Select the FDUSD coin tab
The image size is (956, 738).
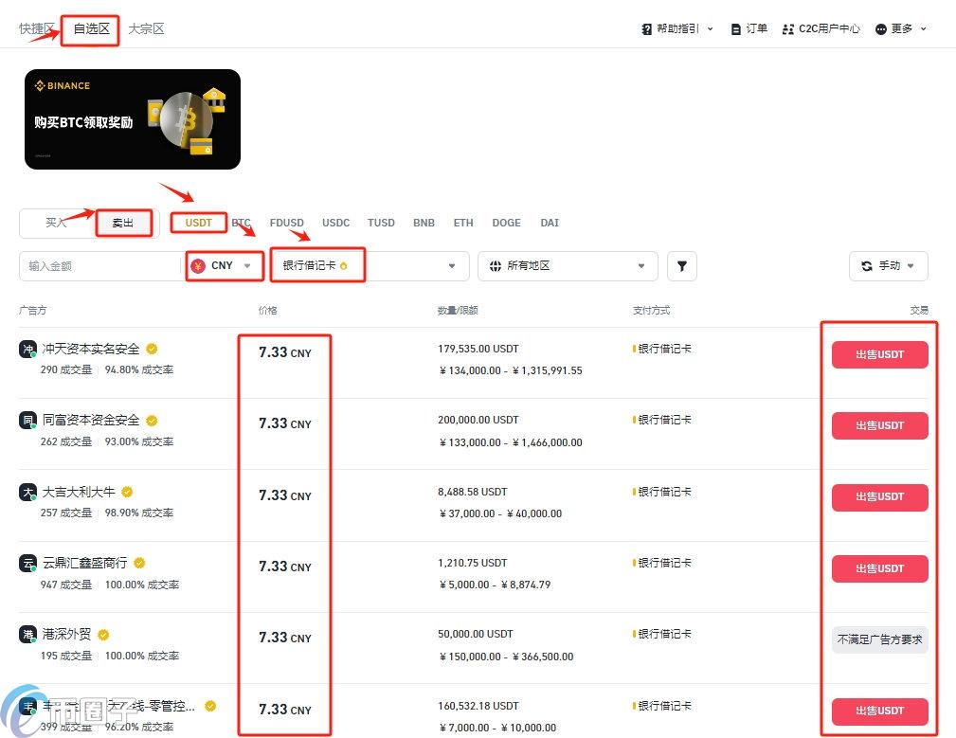286,223
